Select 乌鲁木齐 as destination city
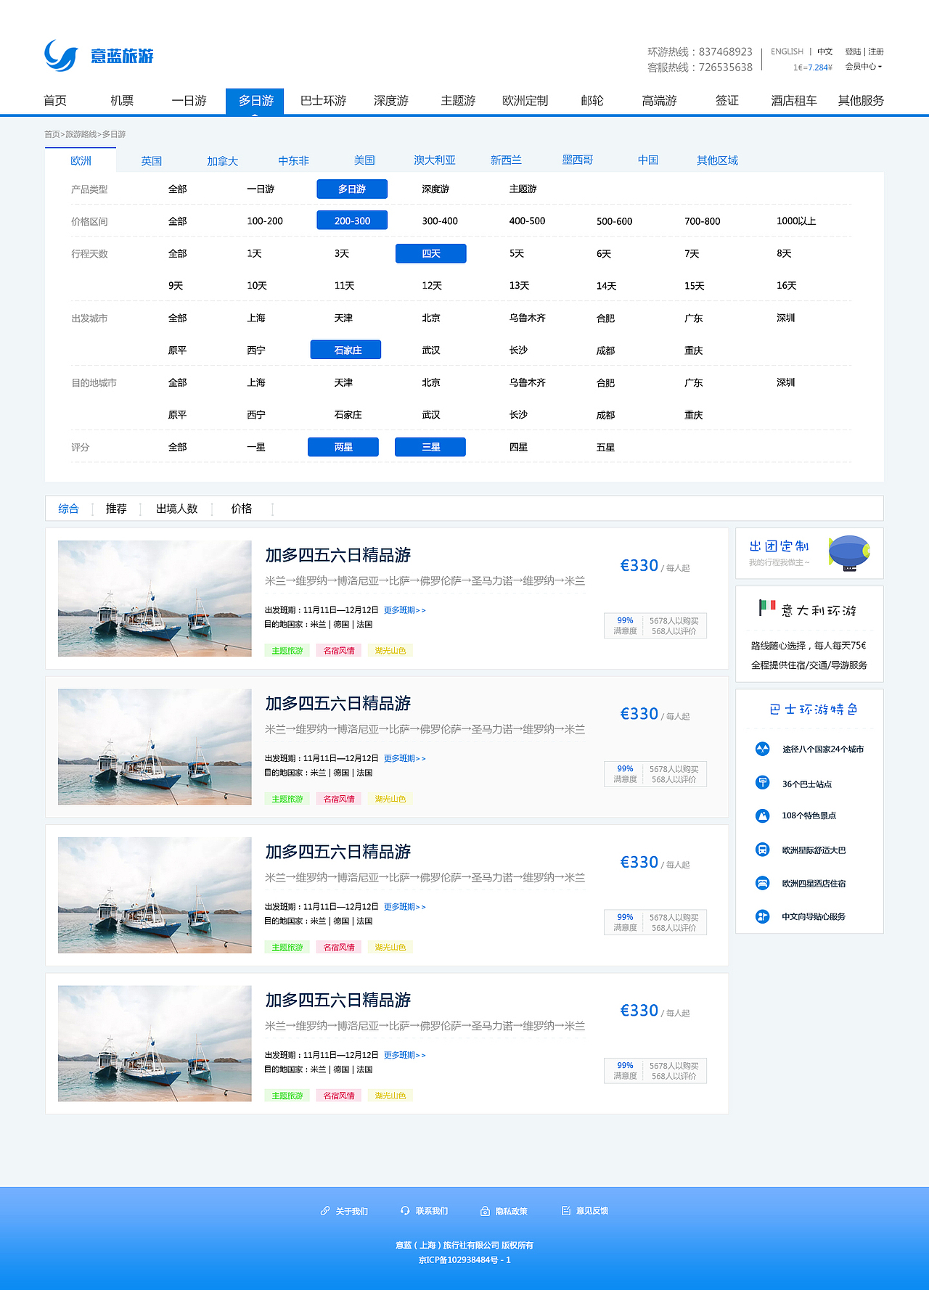Screen dimensions: 929x1290 coord(527,382)
